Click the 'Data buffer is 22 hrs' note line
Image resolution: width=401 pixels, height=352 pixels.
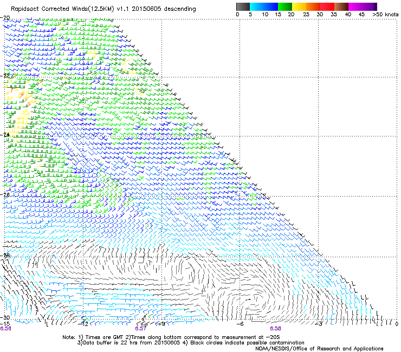[x=191, y=343]
